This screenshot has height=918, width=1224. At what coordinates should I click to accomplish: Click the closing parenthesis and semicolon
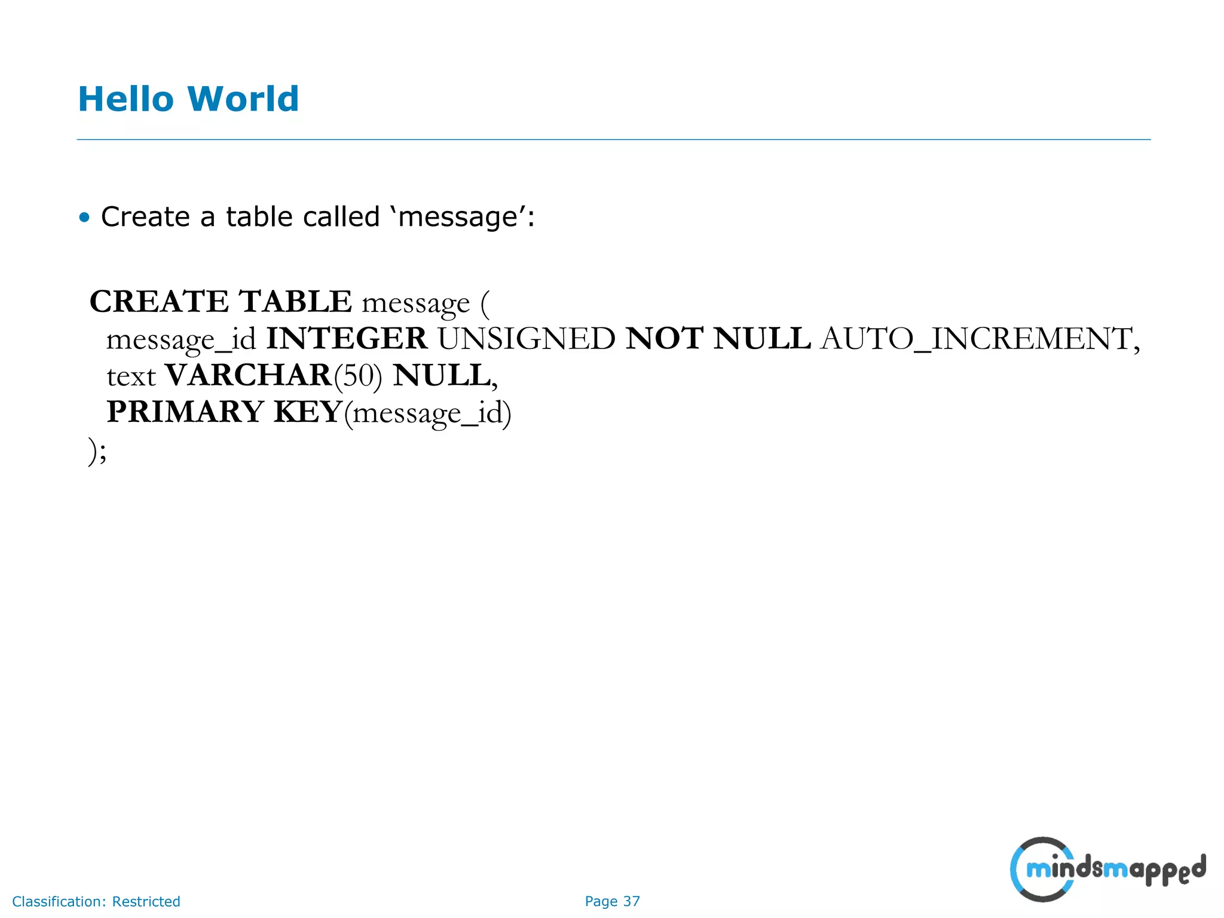(x=97, y=451)
